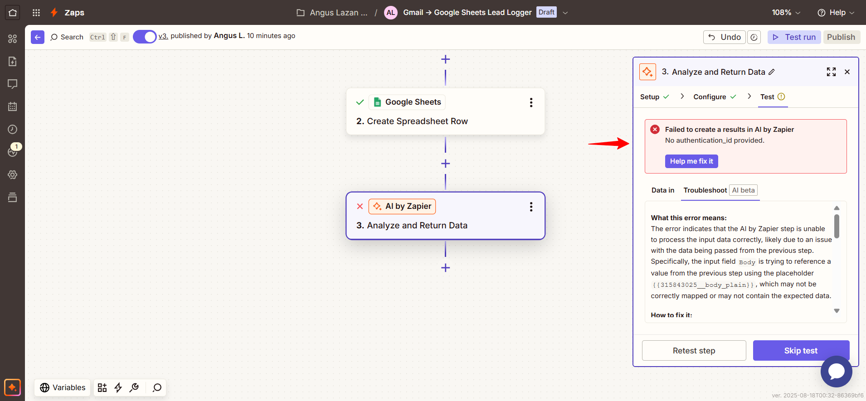
Task: Go to the Zapier home icon
Action: 12,13
